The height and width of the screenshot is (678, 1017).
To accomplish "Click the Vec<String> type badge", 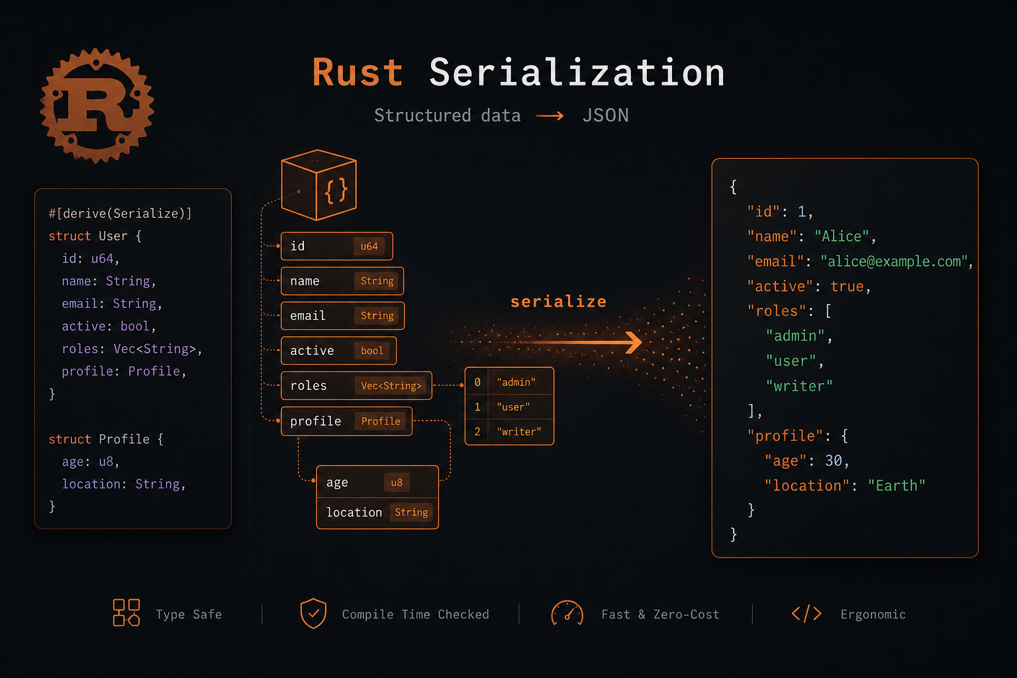I will click(x=391, y=385).
